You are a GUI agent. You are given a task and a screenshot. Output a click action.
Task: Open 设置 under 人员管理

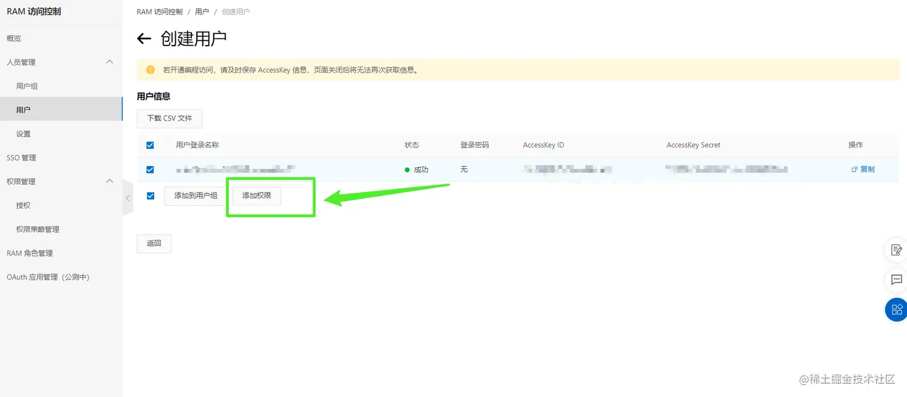click(x=23, y=134)
